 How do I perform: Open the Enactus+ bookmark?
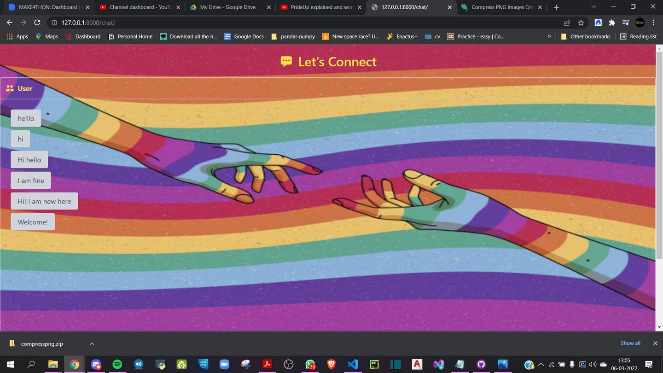402,36
